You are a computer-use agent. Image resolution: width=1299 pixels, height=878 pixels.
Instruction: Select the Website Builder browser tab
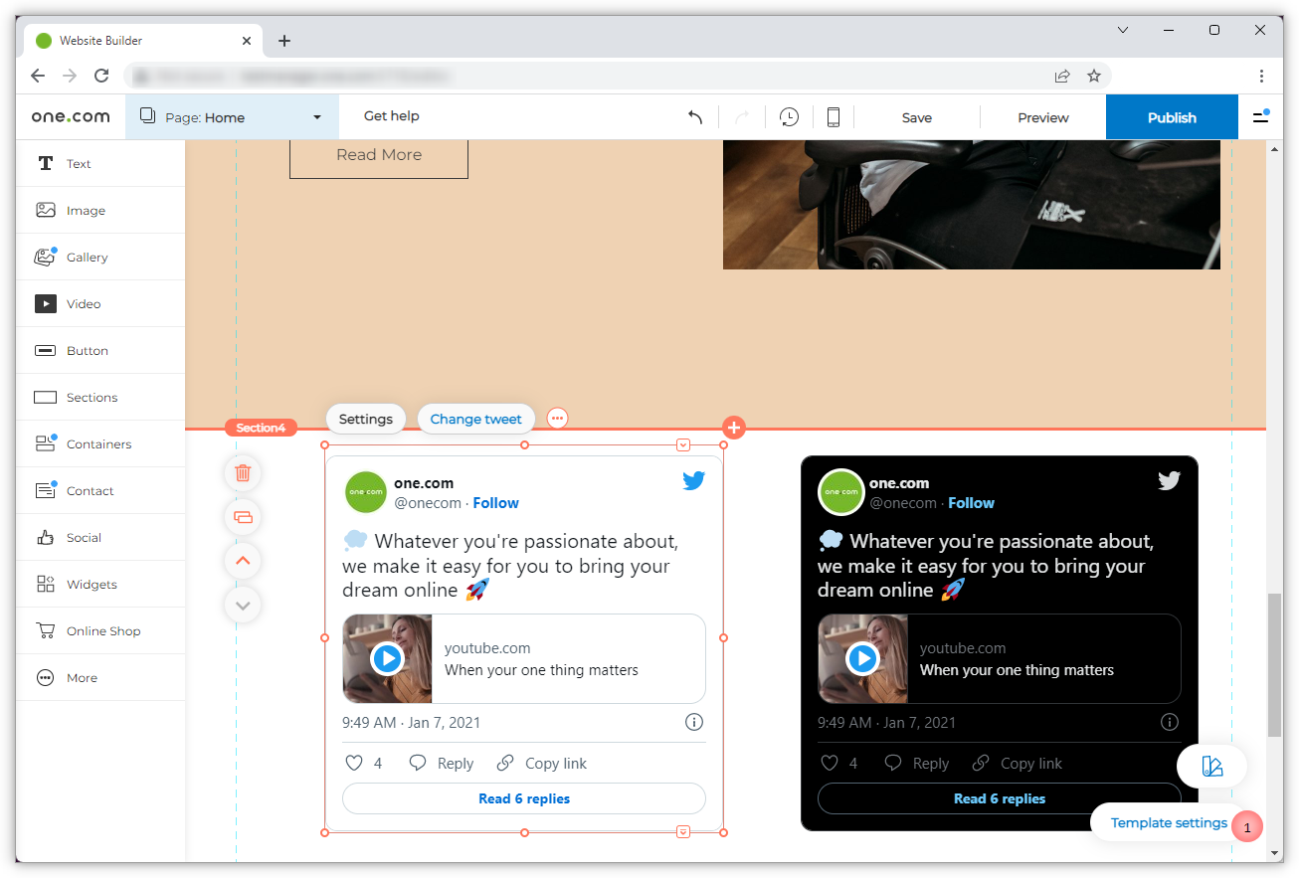141,41
